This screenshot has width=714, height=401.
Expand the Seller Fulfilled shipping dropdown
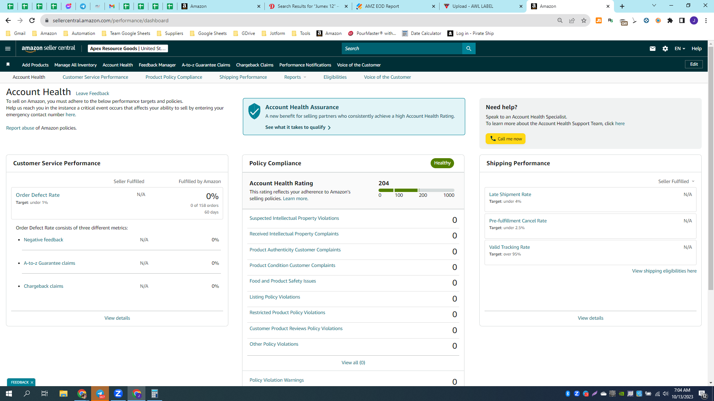(x=676, y=181)
